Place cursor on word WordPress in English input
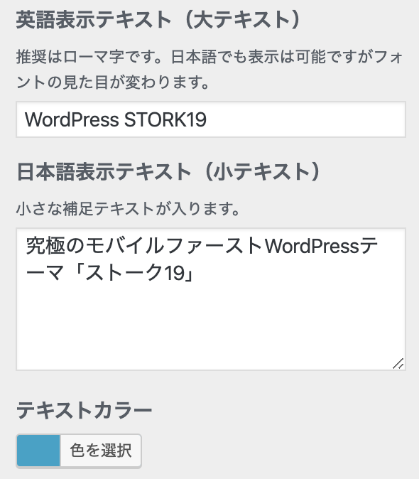 click(72, 119)
